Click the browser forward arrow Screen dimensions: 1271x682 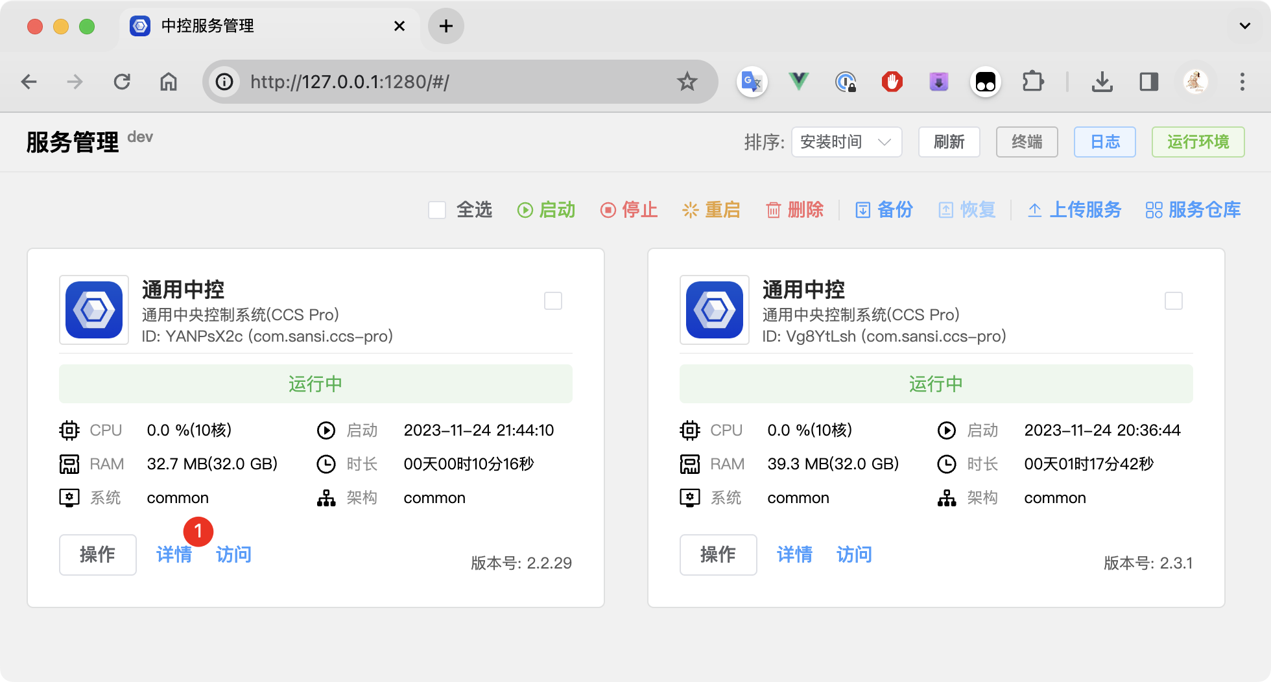(x=75, y=82)
